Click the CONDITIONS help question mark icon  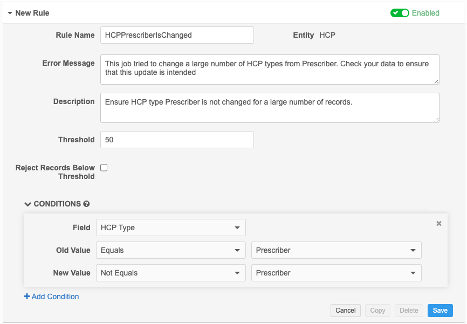[86, 204]
